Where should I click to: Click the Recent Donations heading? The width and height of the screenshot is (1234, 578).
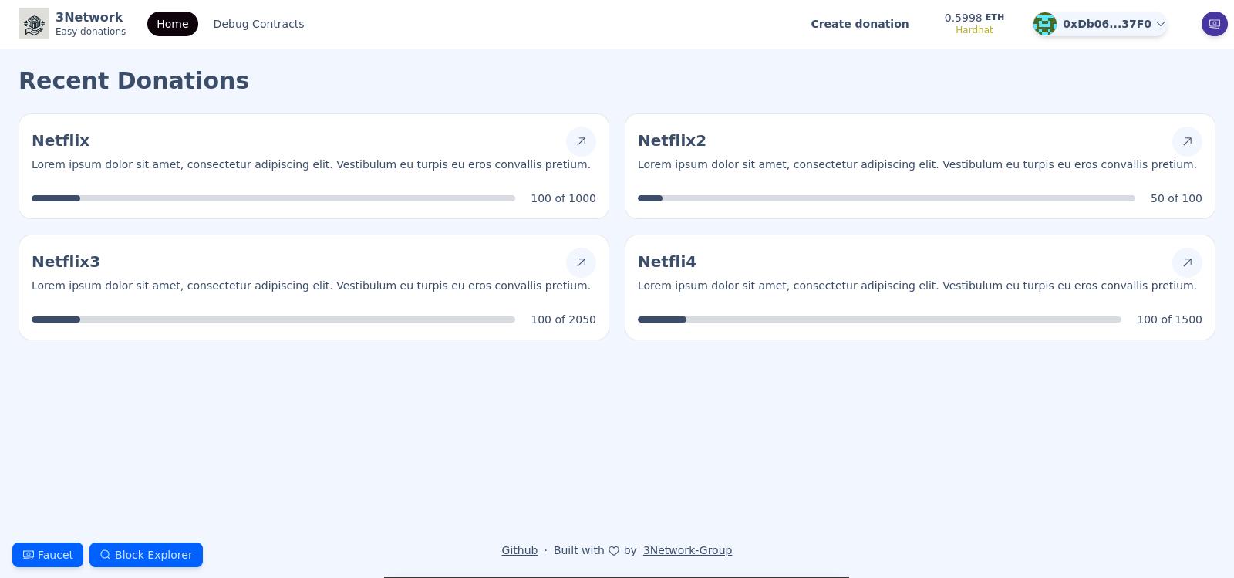133,80
